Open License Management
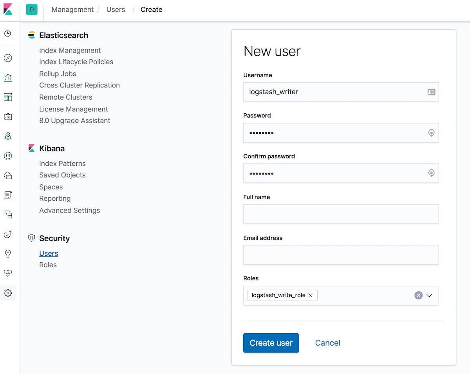 point(73,109)
